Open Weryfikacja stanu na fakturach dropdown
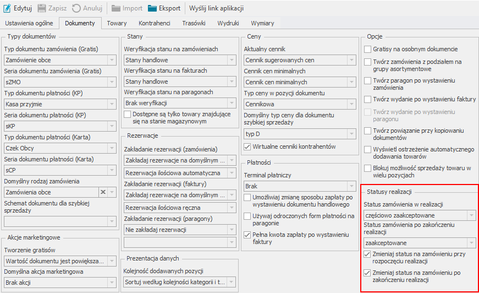Viewport: 479px width, 293px height. 232,82
